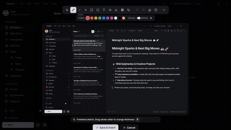
Task: Click the eraser clear icon
Action: coord(150,10)
